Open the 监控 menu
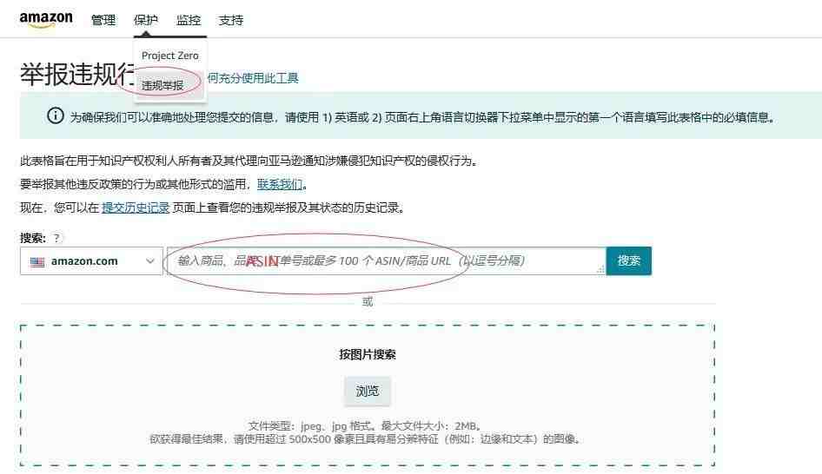Image resolution: width=822 pixels, height=474 pixels. tap(189, 20)
